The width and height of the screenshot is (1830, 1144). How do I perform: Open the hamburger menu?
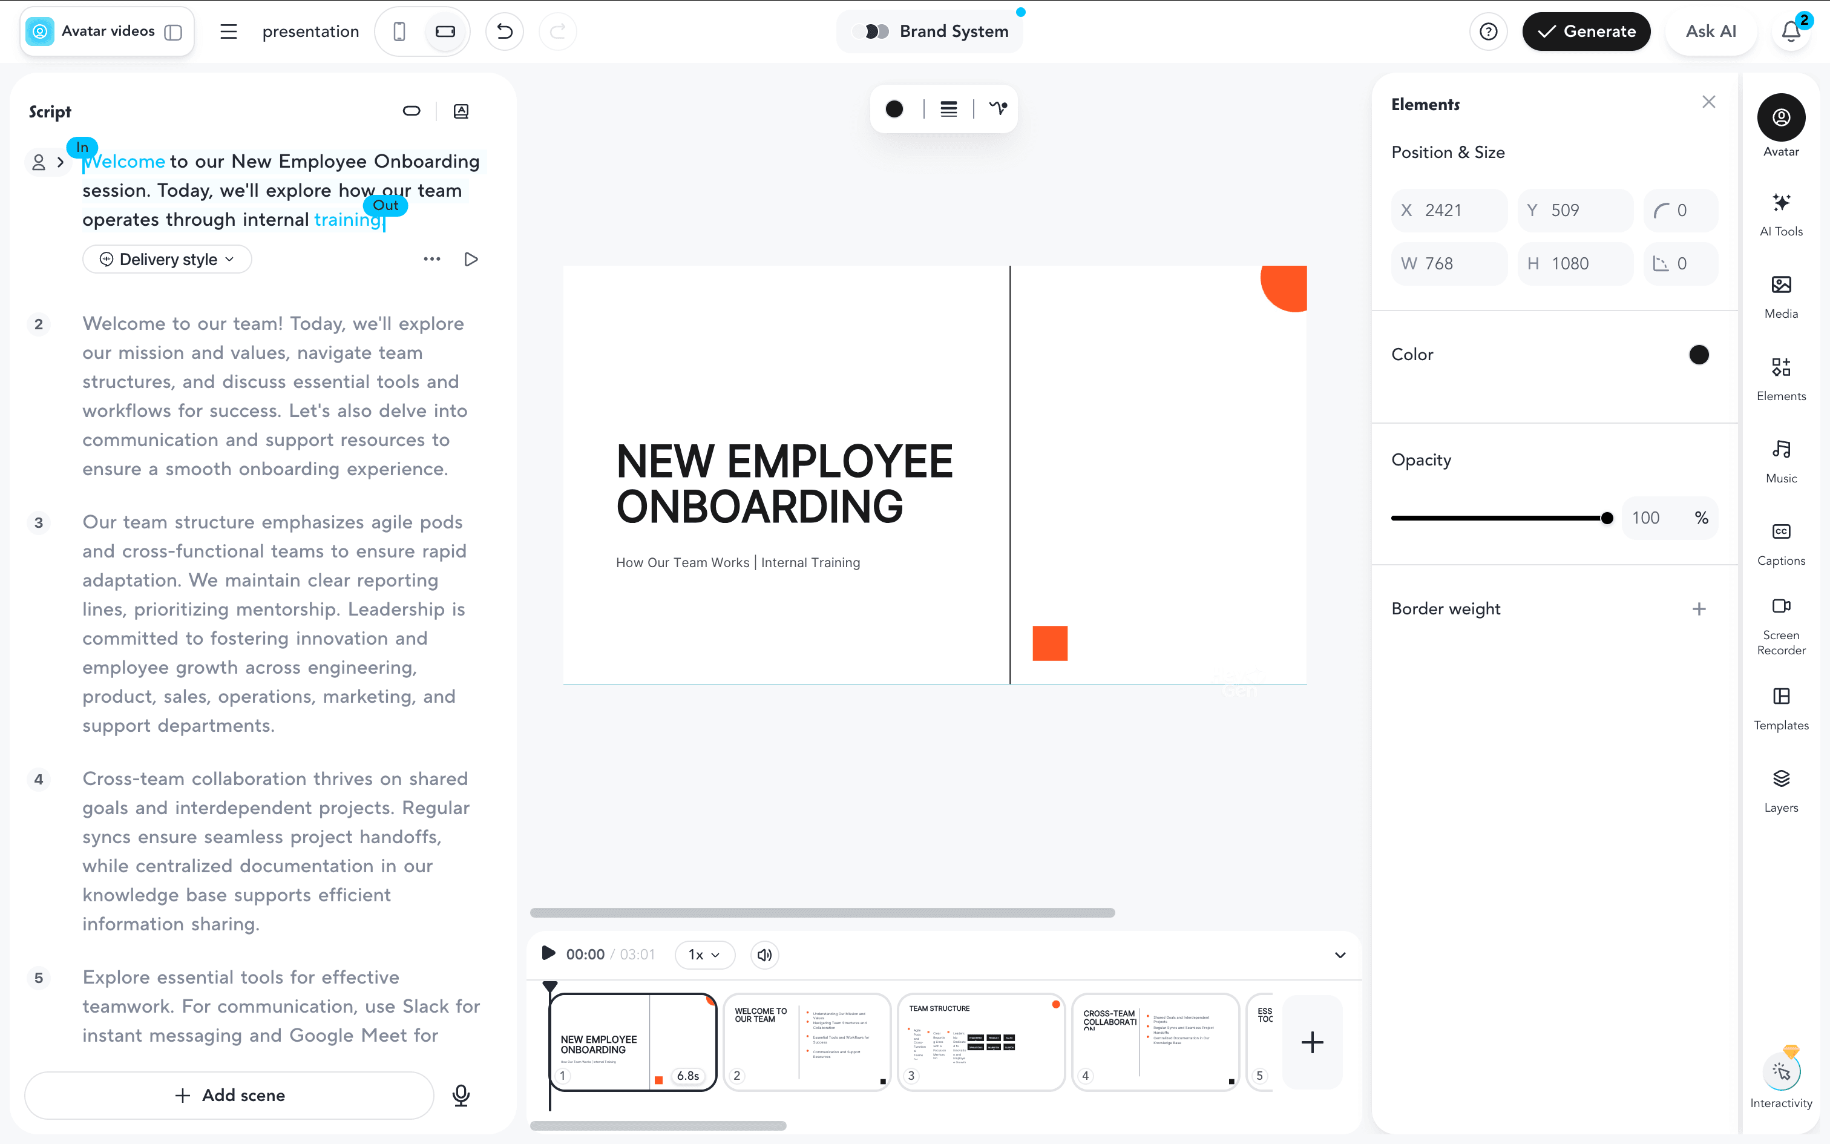click(228, 31)
